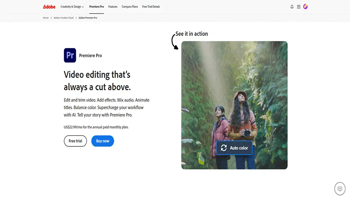The height and width of the screenshot is (197, 350).
Task: Click the Adobe logo in header
Action: [49, 7]
